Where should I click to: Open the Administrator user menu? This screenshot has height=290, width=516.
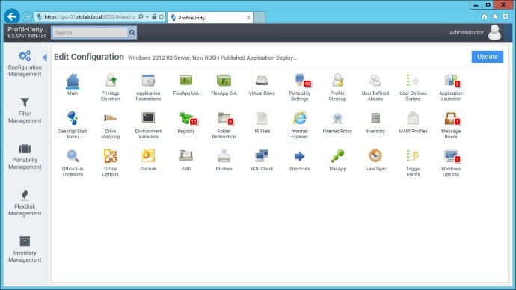[475, 32]
